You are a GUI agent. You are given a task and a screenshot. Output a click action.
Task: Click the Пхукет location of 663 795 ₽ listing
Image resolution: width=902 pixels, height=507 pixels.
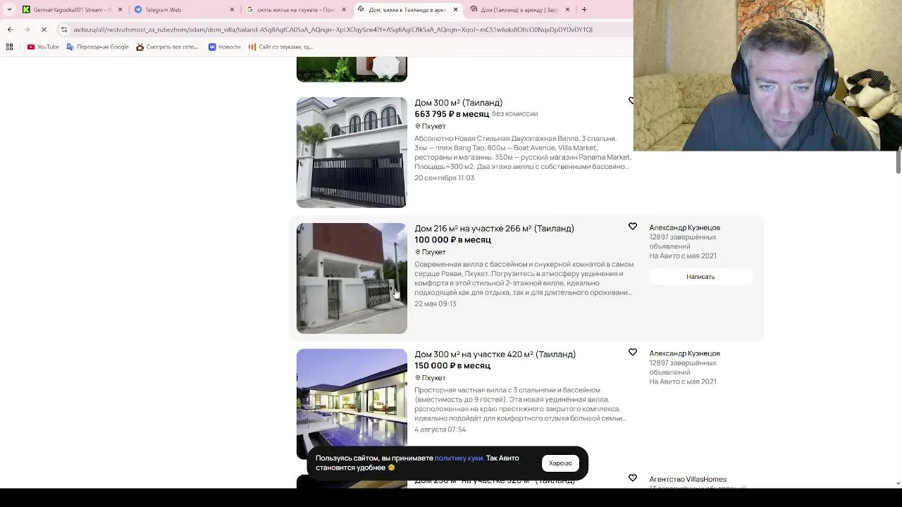click(430, 126)
